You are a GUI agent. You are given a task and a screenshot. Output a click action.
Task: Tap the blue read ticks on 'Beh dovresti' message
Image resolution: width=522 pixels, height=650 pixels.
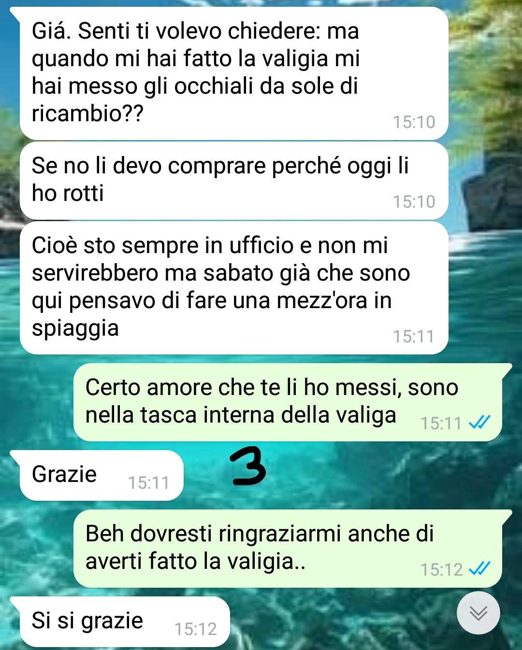tap(480, 569)
